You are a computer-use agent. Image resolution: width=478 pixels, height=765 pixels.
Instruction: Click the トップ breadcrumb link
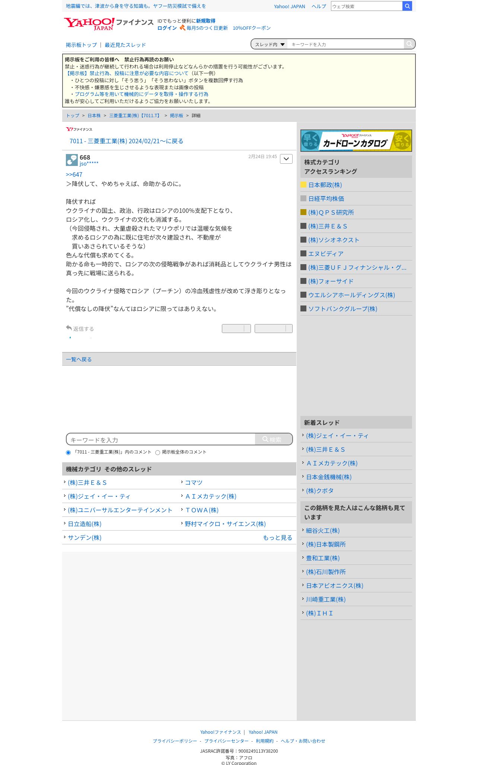tap(73, 116)
